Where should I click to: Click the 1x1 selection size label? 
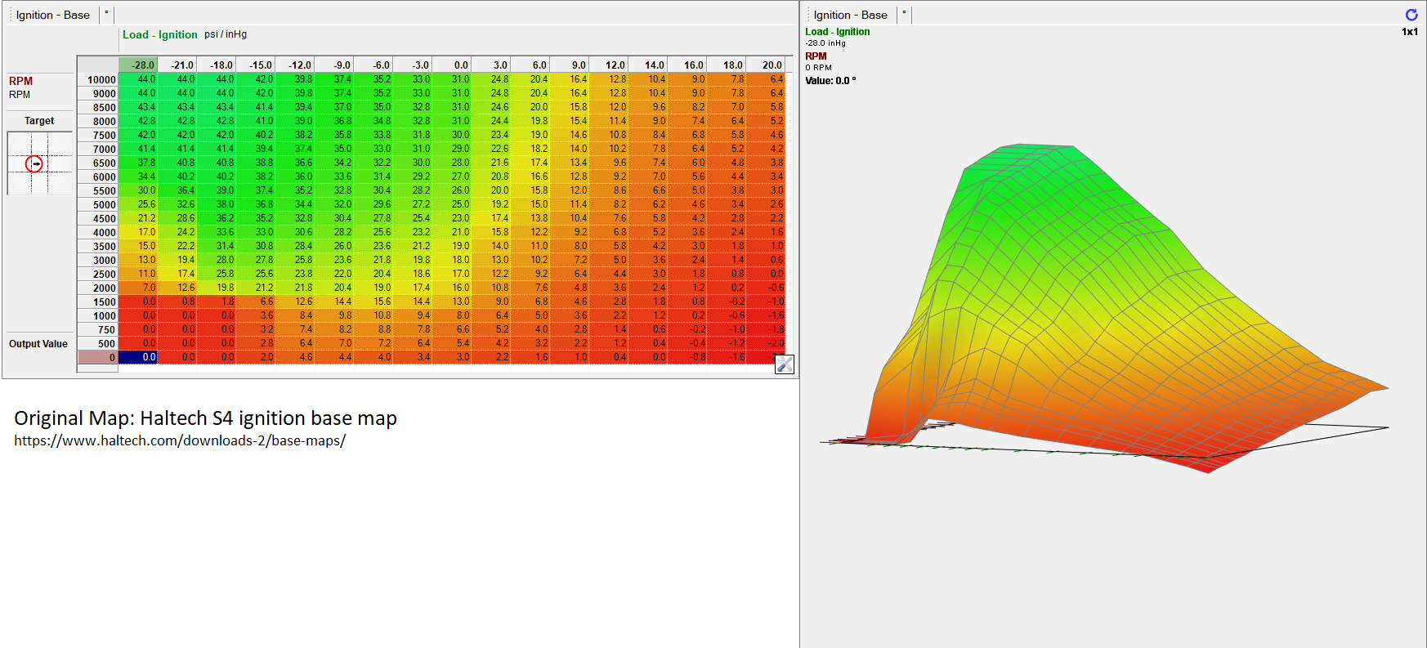(x=1409, y=32)
